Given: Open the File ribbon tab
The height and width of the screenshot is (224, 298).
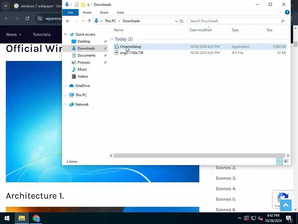Looking at the screenshot, I should point(70,13).
